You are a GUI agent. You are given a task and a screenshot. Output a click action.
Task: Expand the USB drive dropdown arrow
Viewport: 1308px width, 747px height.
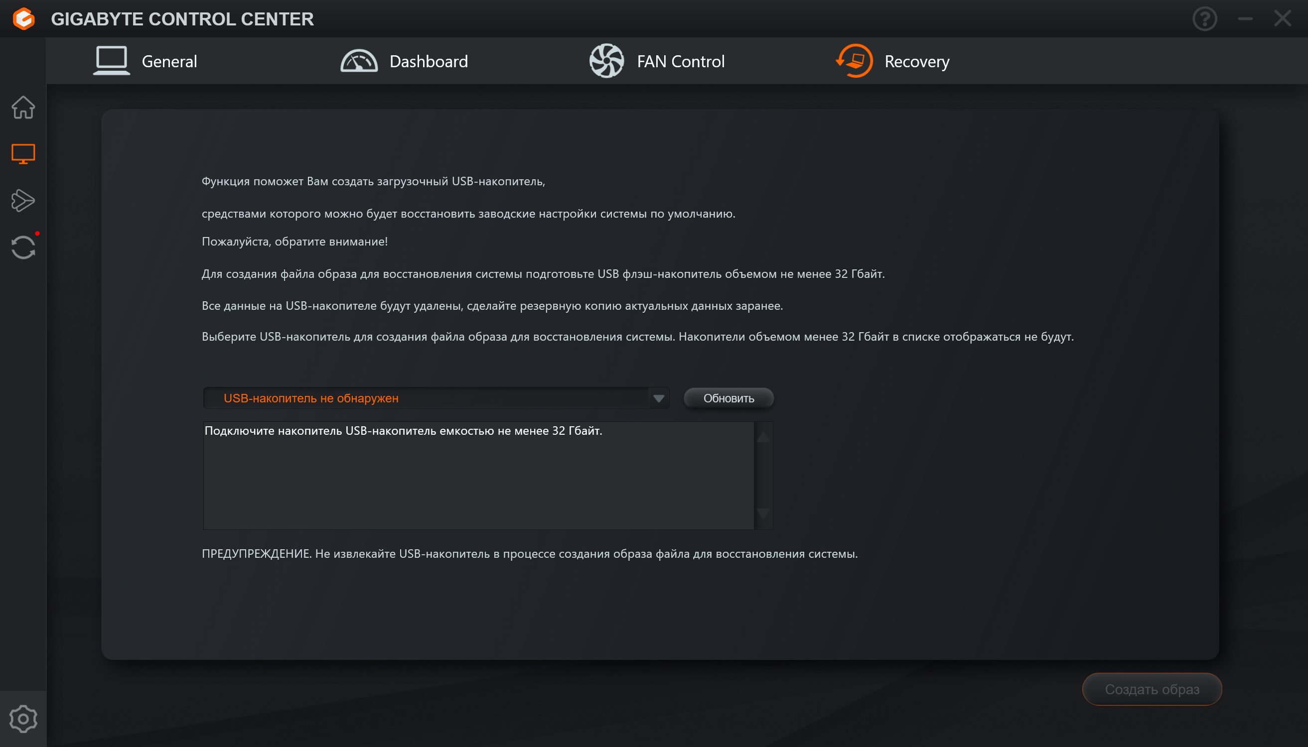coord(659,398)
